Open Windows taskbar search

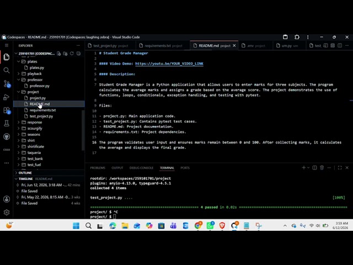88,226
